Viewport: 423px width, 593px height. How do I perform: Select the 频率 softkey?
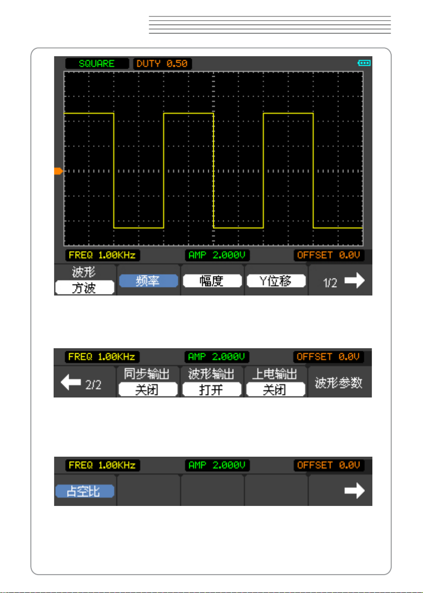(149, 281)
